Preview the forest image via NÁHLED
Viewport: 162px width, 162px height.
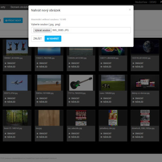pyautogui.click(x=10, y=137)
